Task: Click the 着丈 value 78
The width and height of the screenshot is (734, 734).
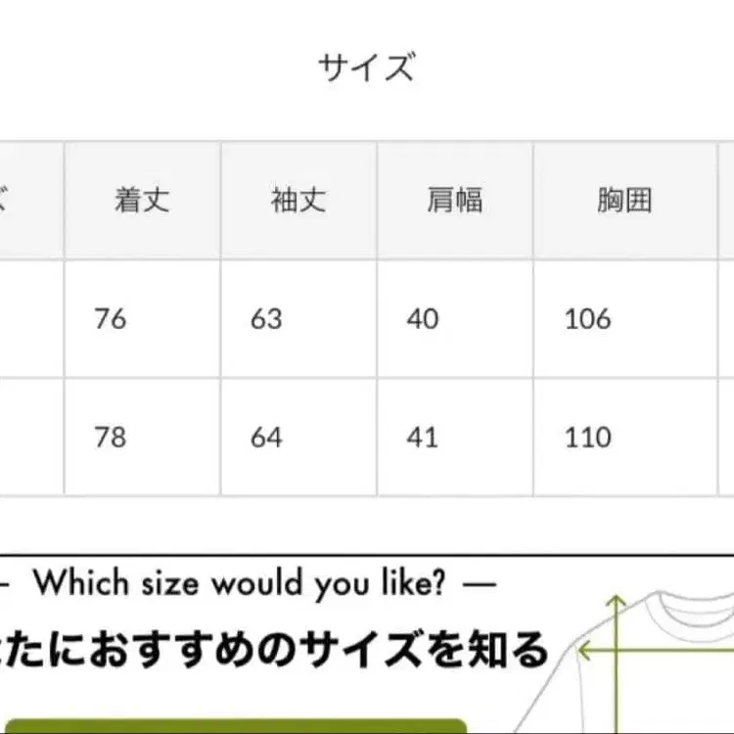Action: [111, 436]
